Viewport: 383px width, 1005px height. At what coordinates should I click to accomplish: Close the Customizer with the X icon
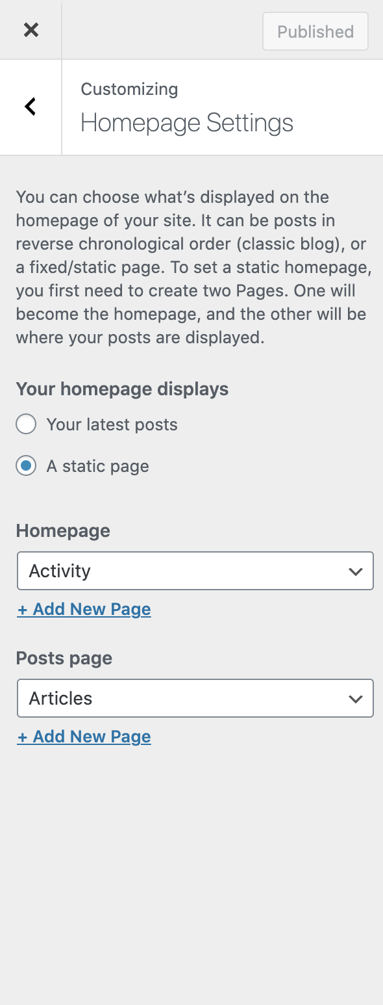(x=31, y=30)
